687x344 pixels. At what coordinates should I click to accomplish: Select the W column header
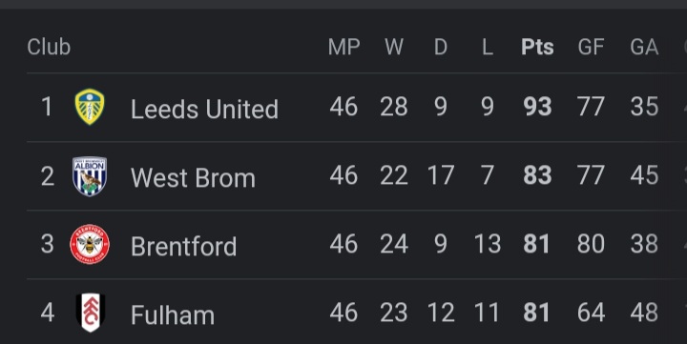click(394, 47)
